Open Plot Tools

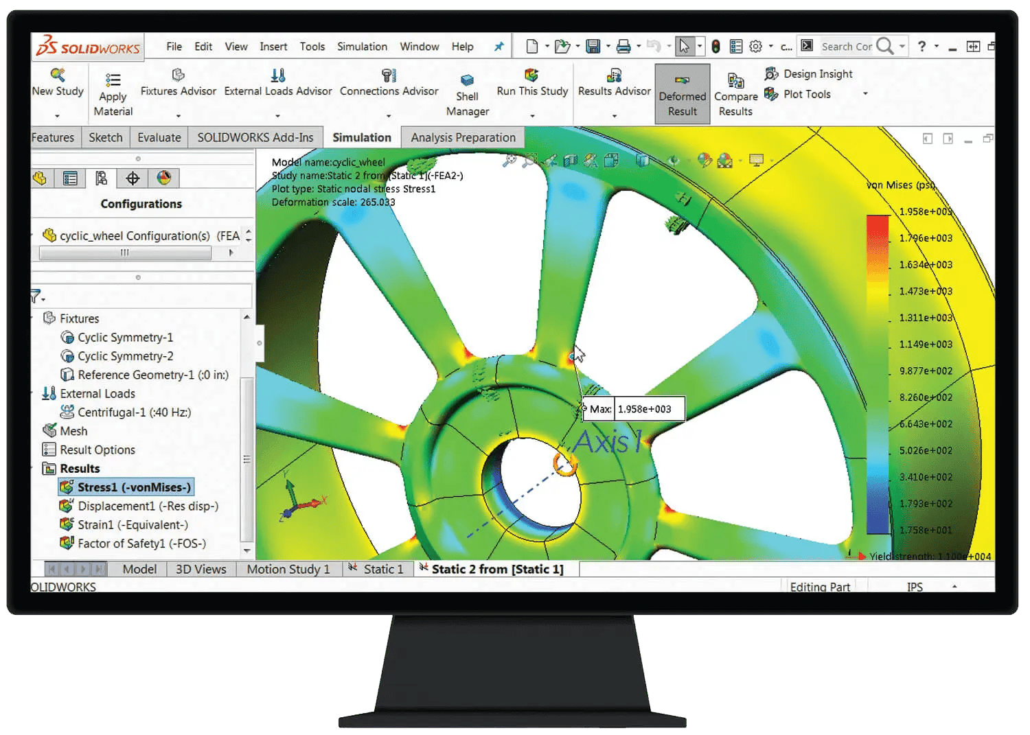pyautogui.click(x=798, y=94)
